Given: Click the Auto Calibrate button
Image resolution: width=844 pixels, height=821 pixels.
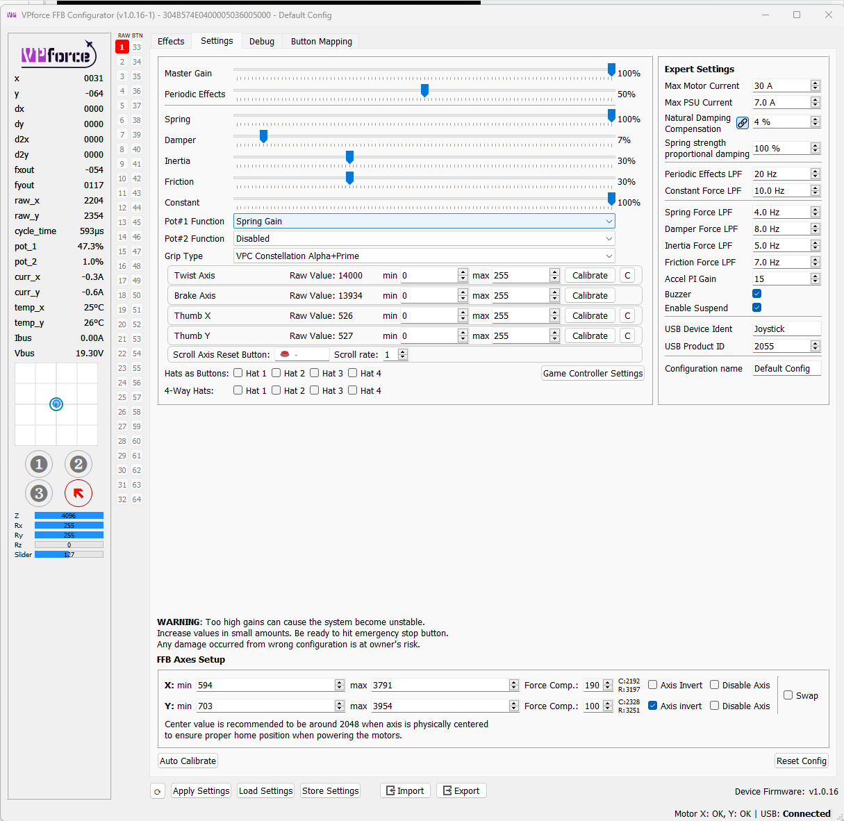Looking at the screenshot, I should click(188, 761).
